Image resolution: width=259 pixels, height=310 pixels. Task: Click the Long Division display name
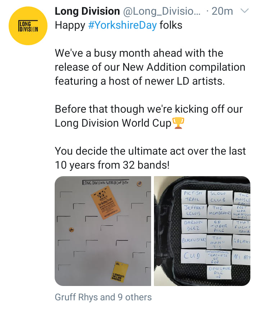point(87,11)
